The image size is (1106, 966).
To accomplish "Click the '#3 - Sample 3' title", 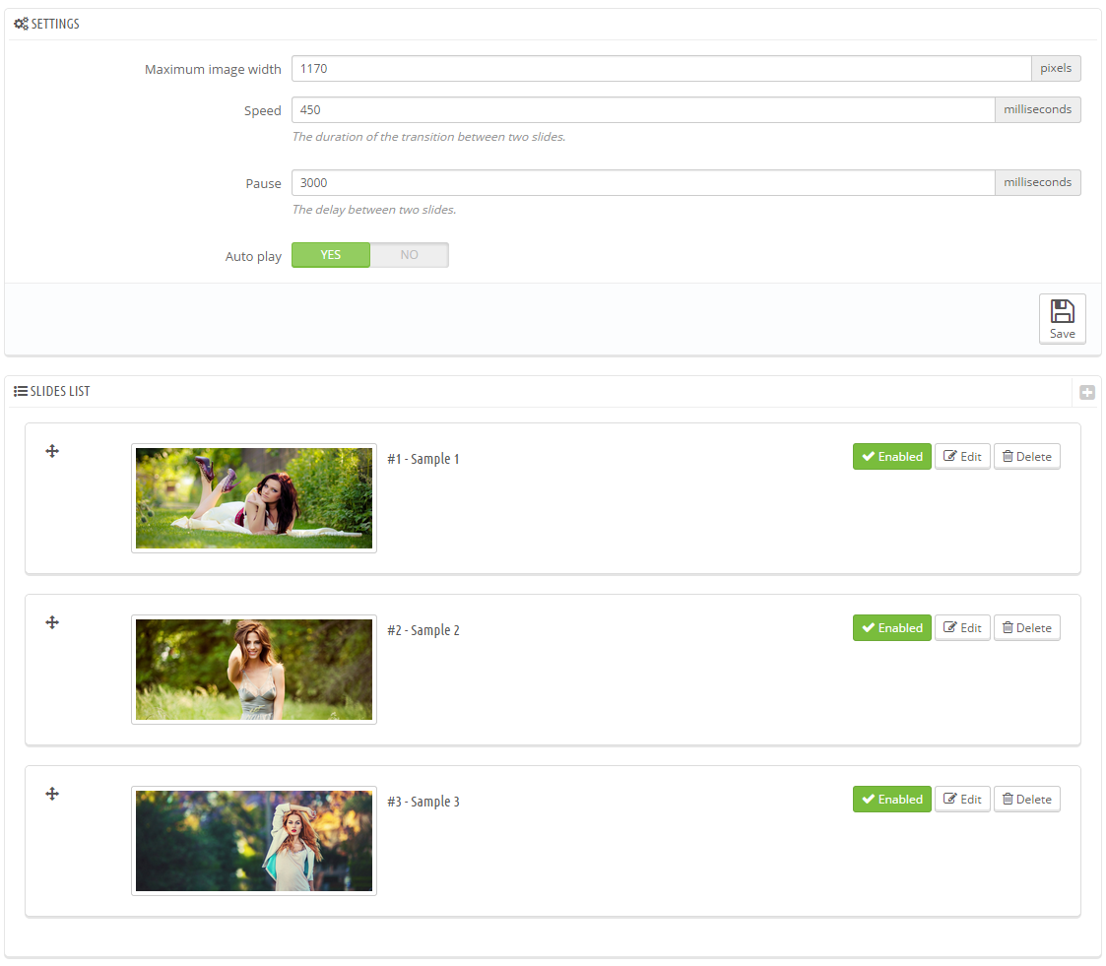I will point(423,802).
